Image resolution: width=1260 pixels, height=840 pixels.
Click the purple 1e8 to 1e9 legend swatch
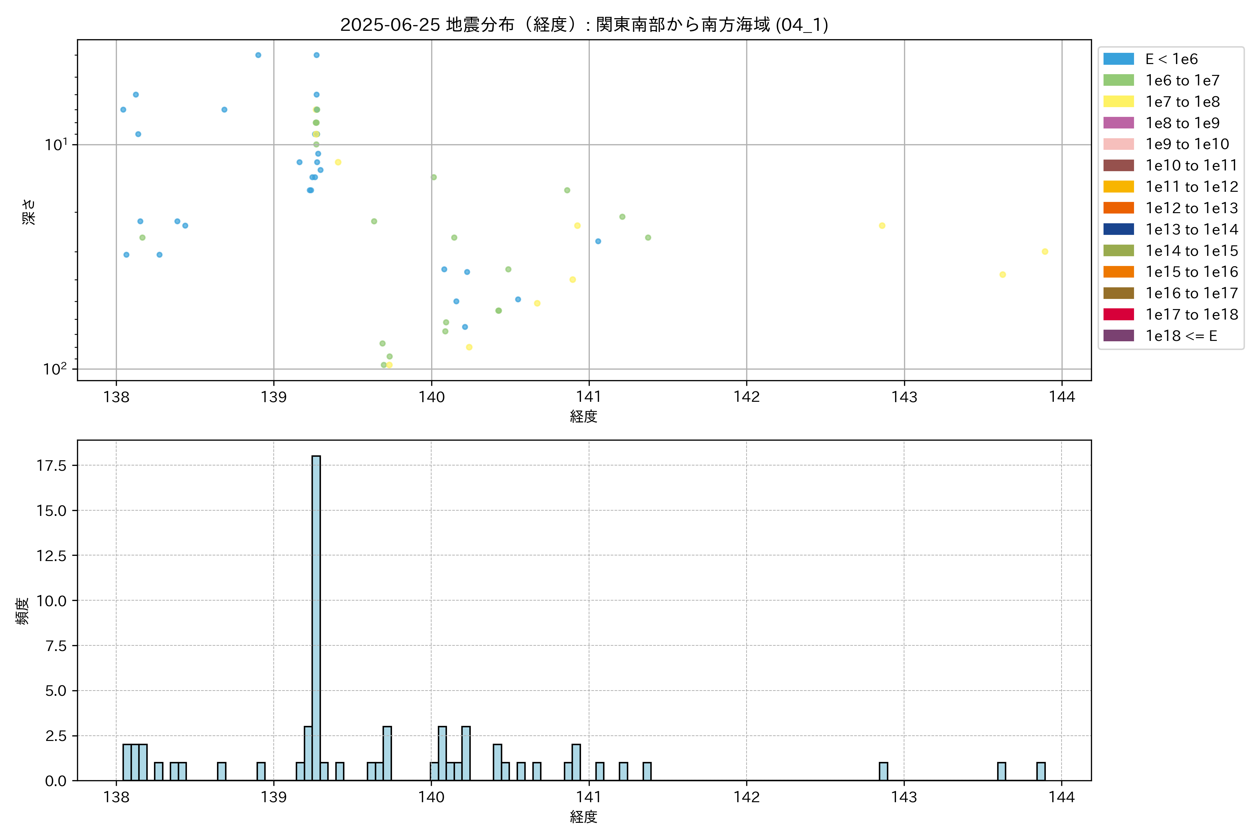(x=1119, y=123)
